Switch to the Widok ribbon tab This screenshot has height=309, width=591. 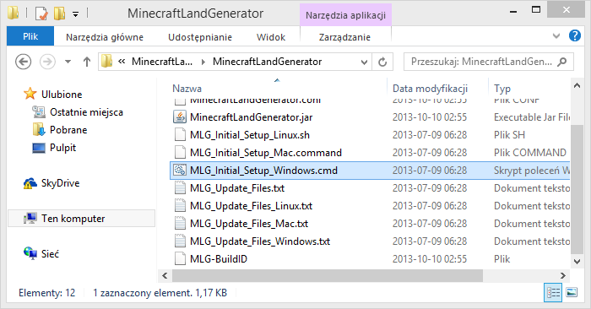click(271, 37)
